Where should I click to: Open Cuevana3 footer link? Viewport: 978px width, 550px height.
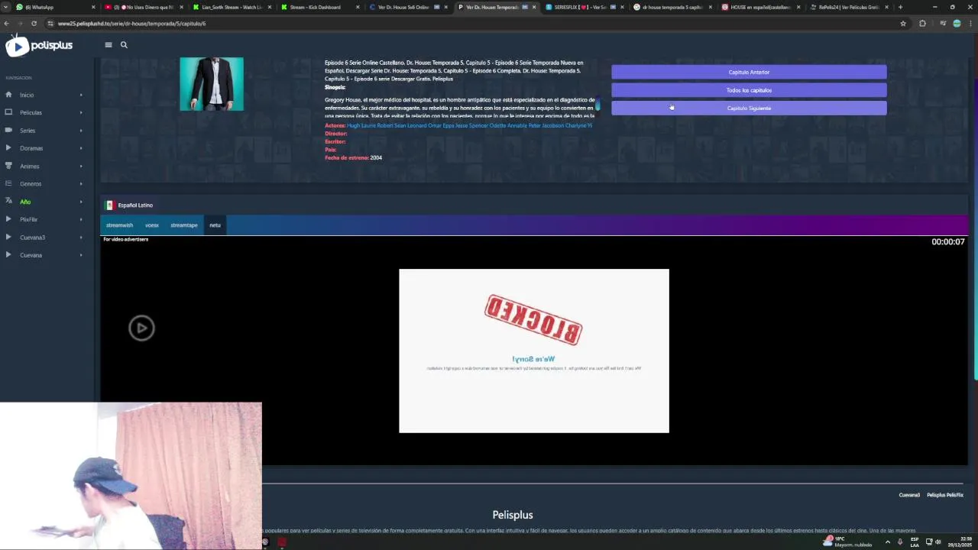coord(909,495)
